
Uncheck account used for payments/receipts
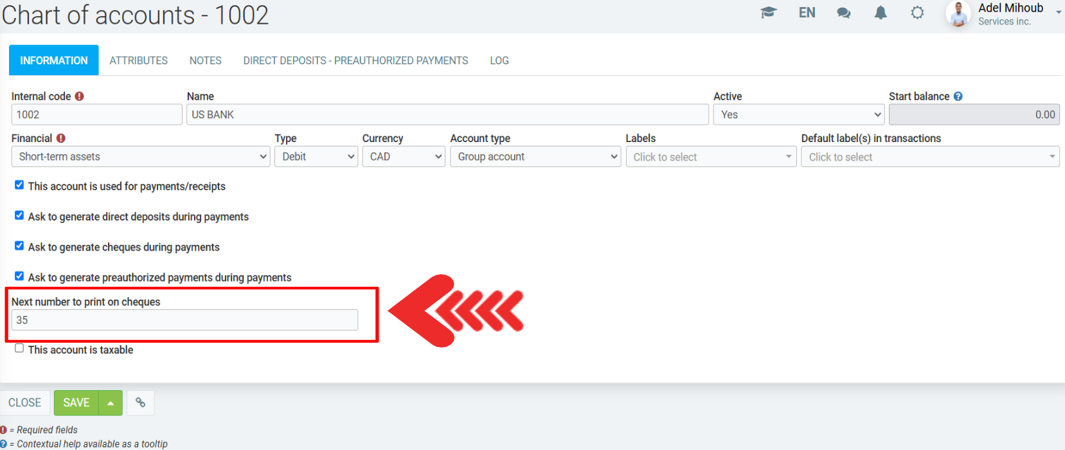[19, 185]
